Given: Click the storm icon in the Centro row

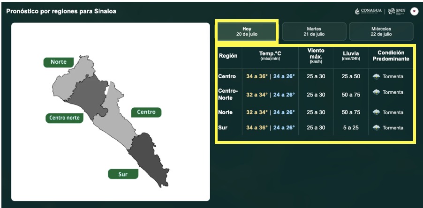Looking at the screenshot, I should tap(376, 76).
